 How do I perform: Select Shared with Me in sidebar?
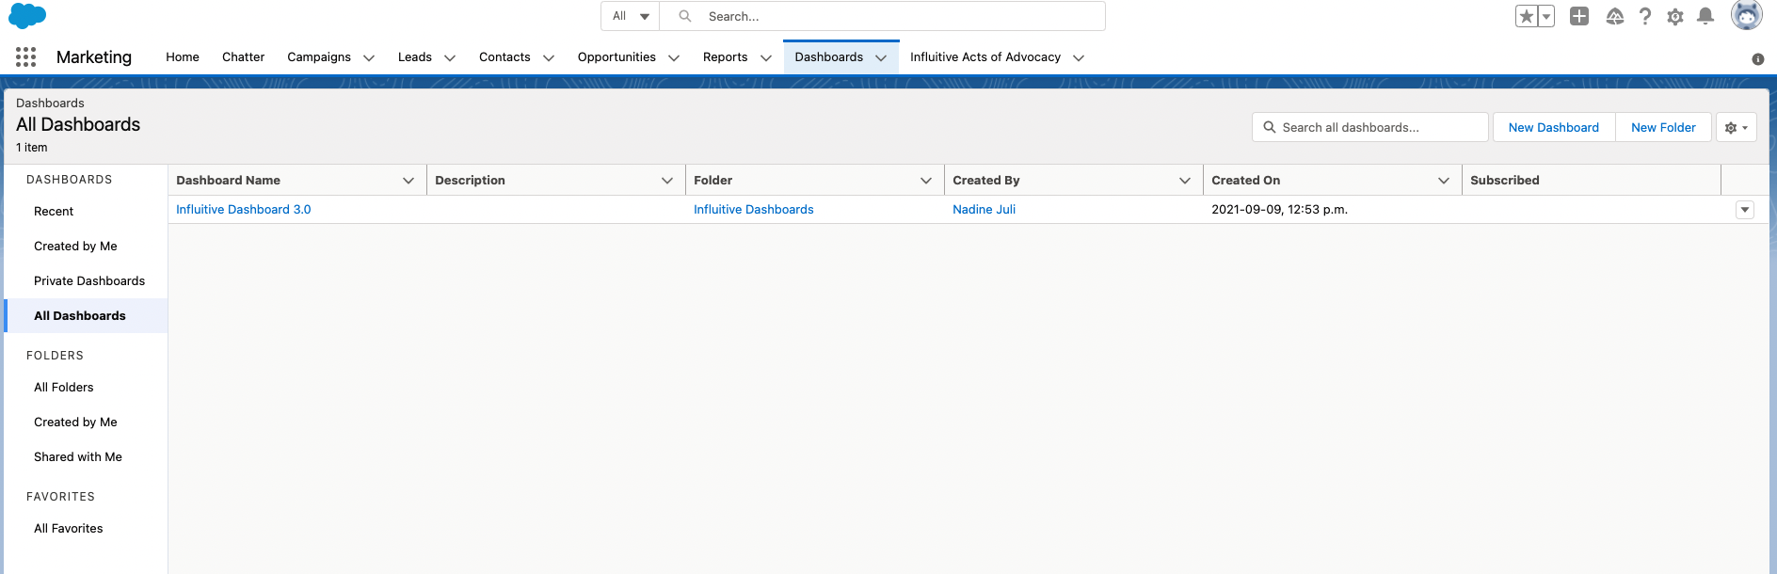pos(87,457)
